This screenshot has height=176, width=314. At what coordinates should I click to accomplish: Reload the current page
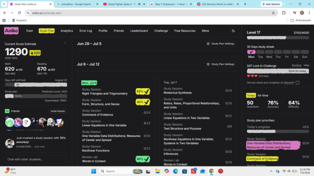[x=20, y=13]
